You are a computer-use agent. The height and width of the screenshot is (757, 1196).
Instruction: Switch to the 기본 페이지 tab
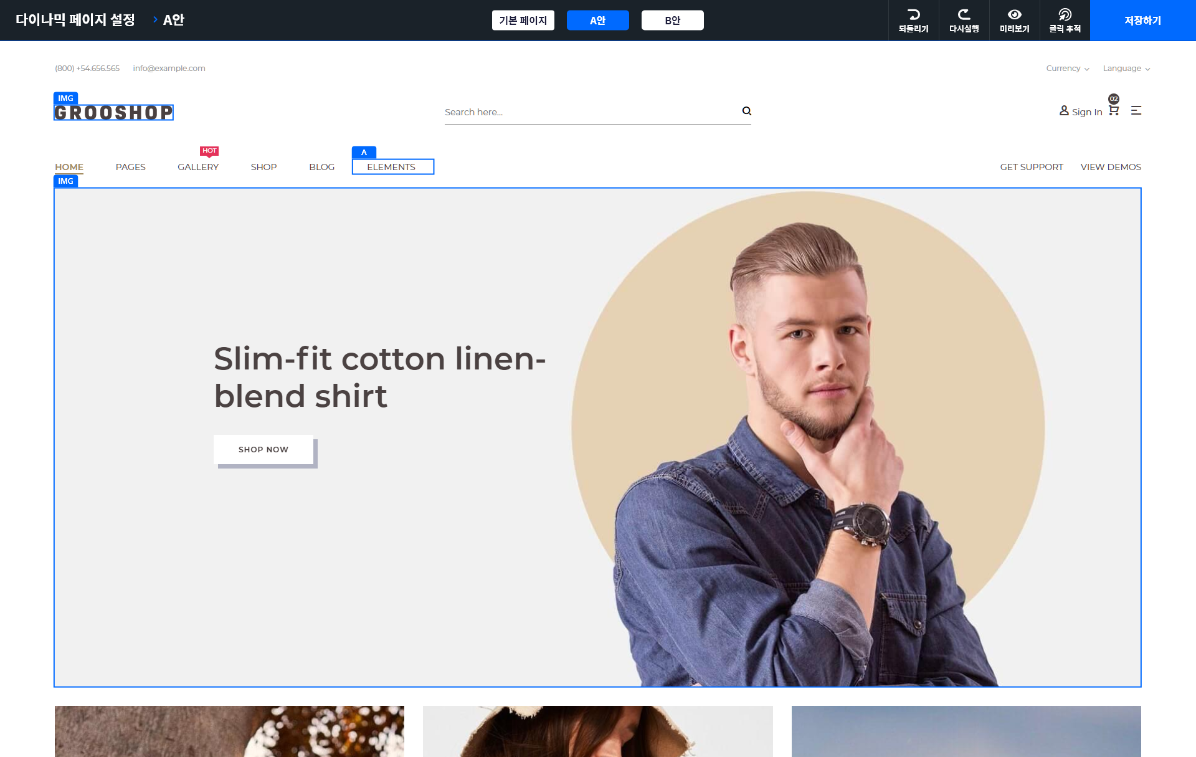(523, 21)
